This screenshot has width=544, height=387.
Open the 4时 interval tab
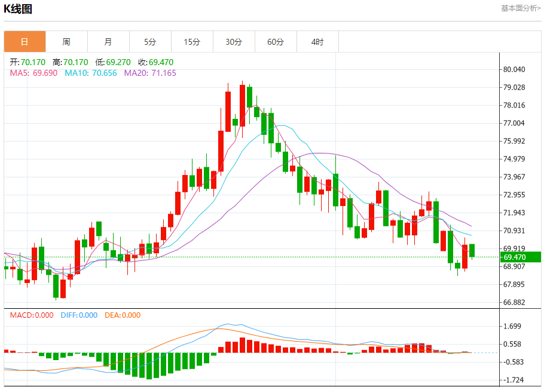[x=317, y=42]
